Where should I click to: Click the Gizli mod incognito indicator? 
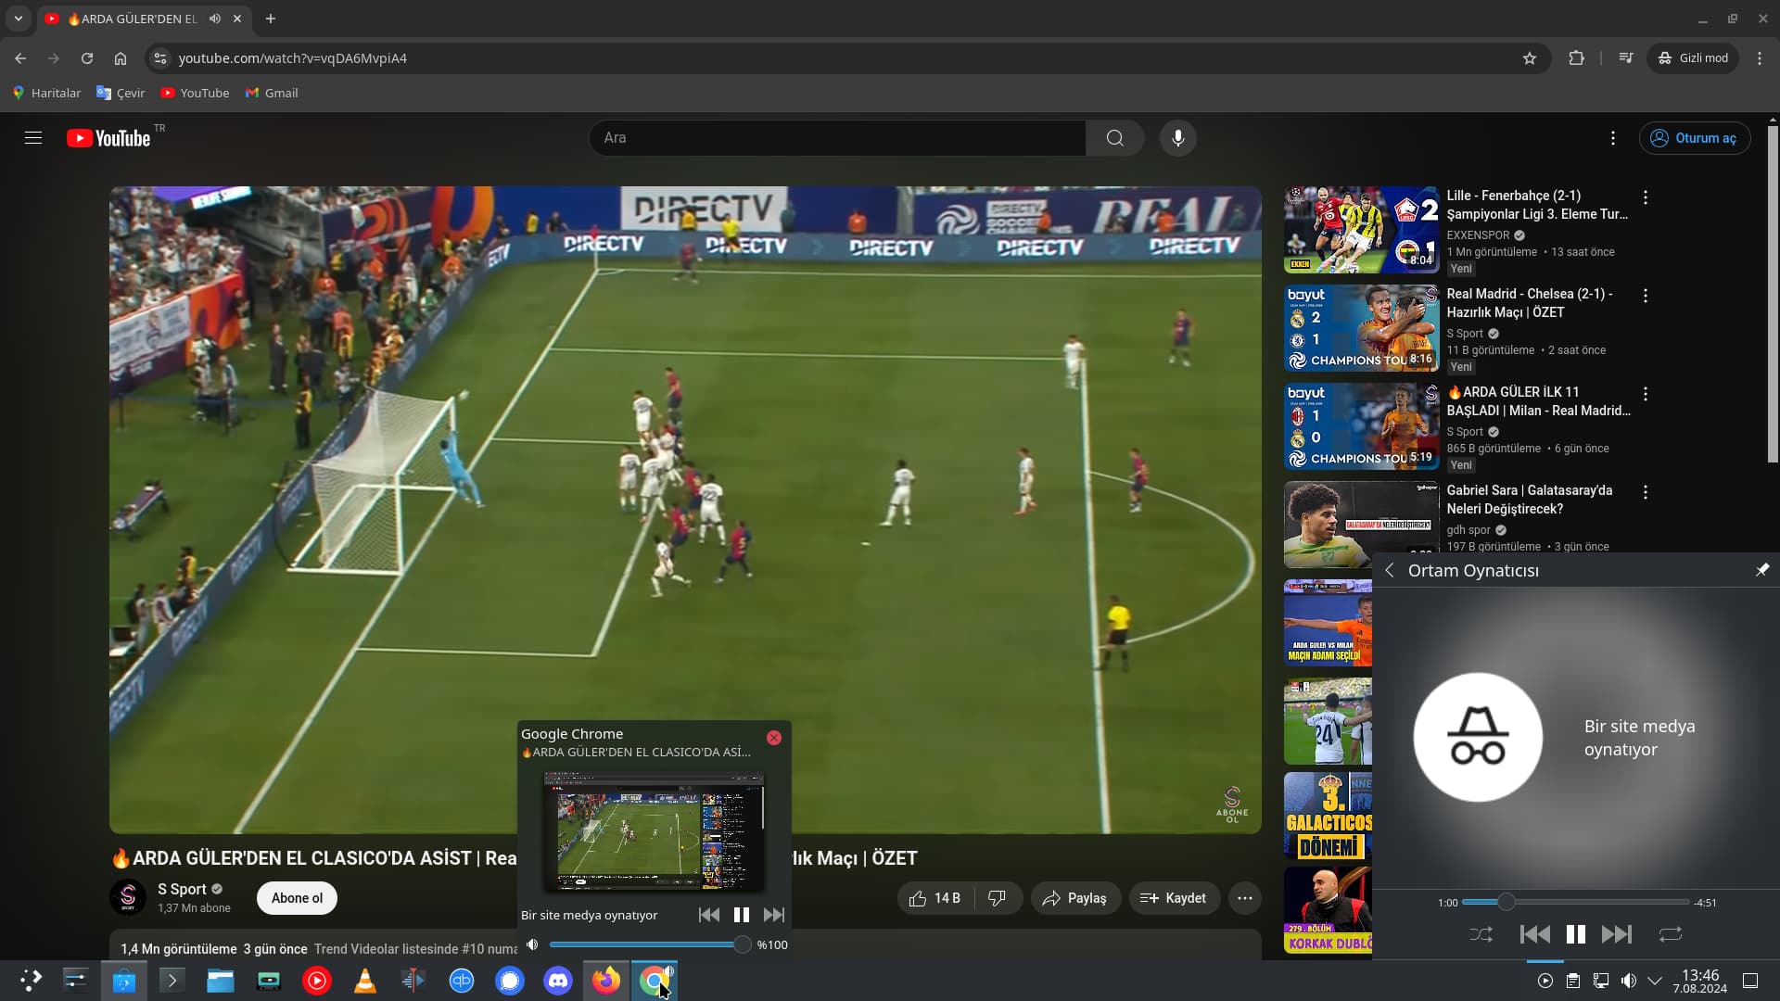1693,58
